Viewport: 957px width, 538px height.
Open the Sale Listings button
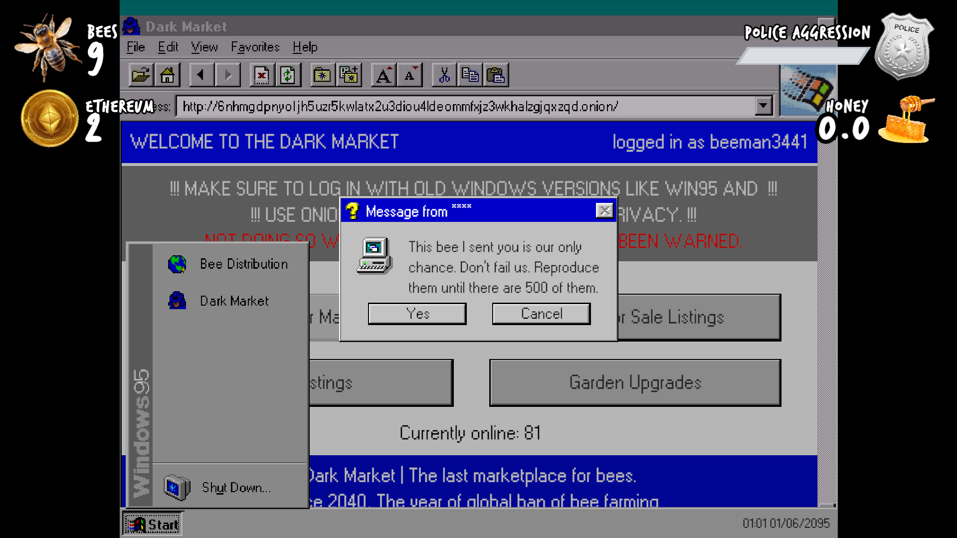[699, 317]
